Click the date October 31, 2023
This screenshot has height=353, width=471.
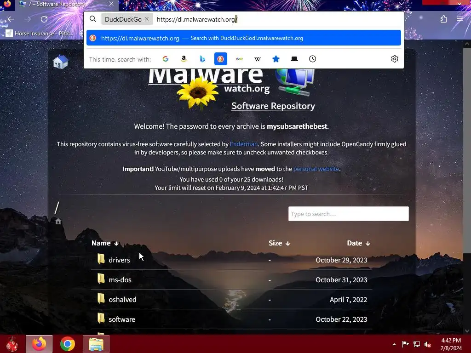[341, 280]
